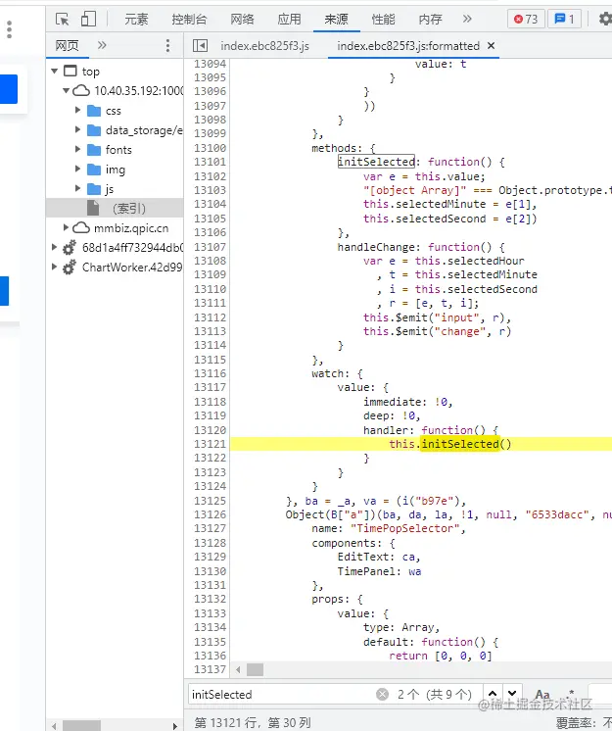Click the js folder icon
This screenshot has width=612, height=731.
[94, 189]
